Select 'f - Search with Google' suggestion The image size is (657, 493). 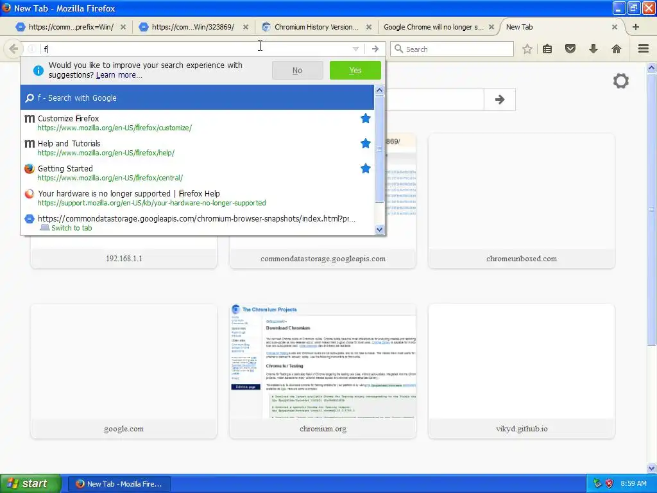(x=197, y=98)
